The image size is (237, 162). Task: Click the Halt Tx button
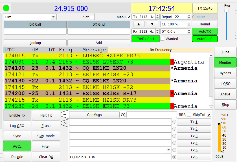(x=46, y=115)
